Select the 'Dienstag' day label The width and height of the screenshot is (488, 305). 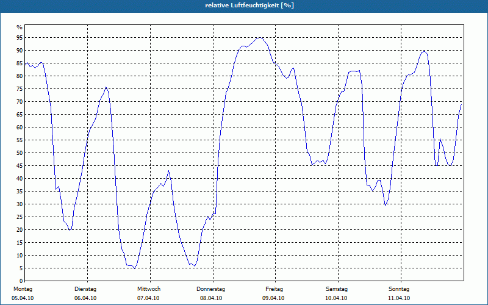coord(85,289)
